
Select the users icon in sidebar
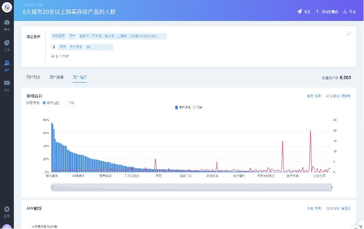tap(7, 63)
